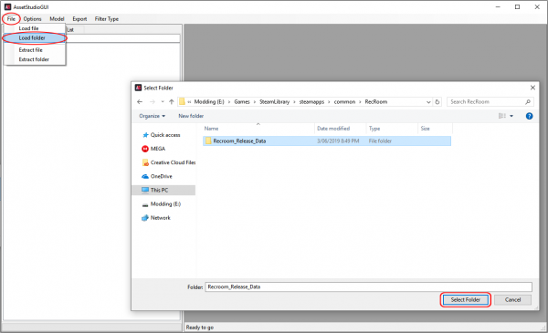Choose Extract file menu entry

coord(35,50)
